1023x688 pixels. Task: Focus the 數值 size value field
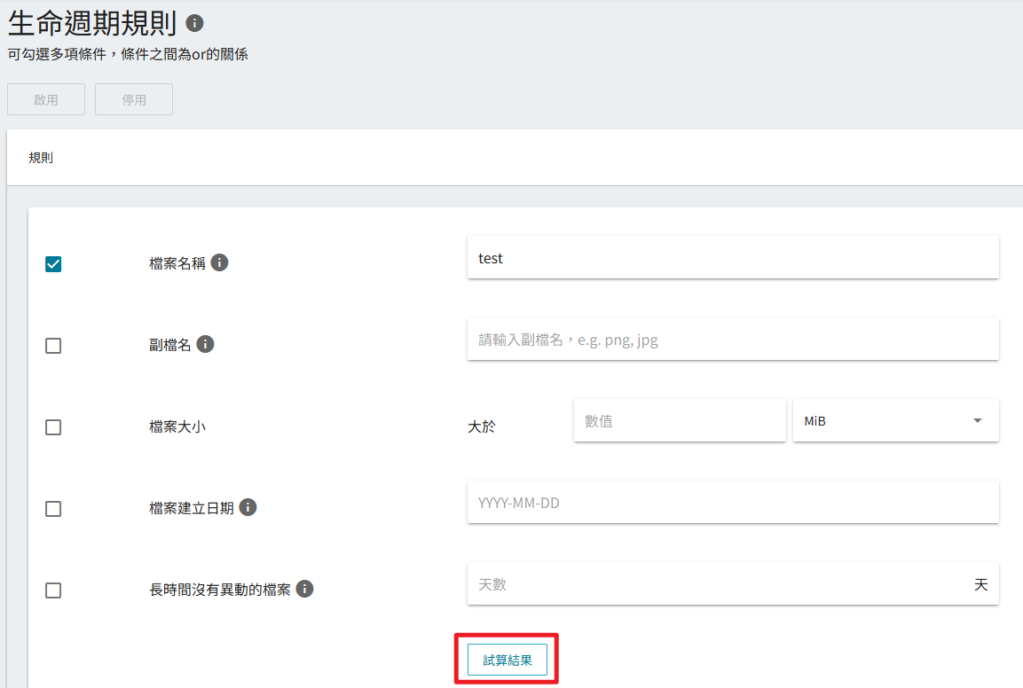[680, 420]
